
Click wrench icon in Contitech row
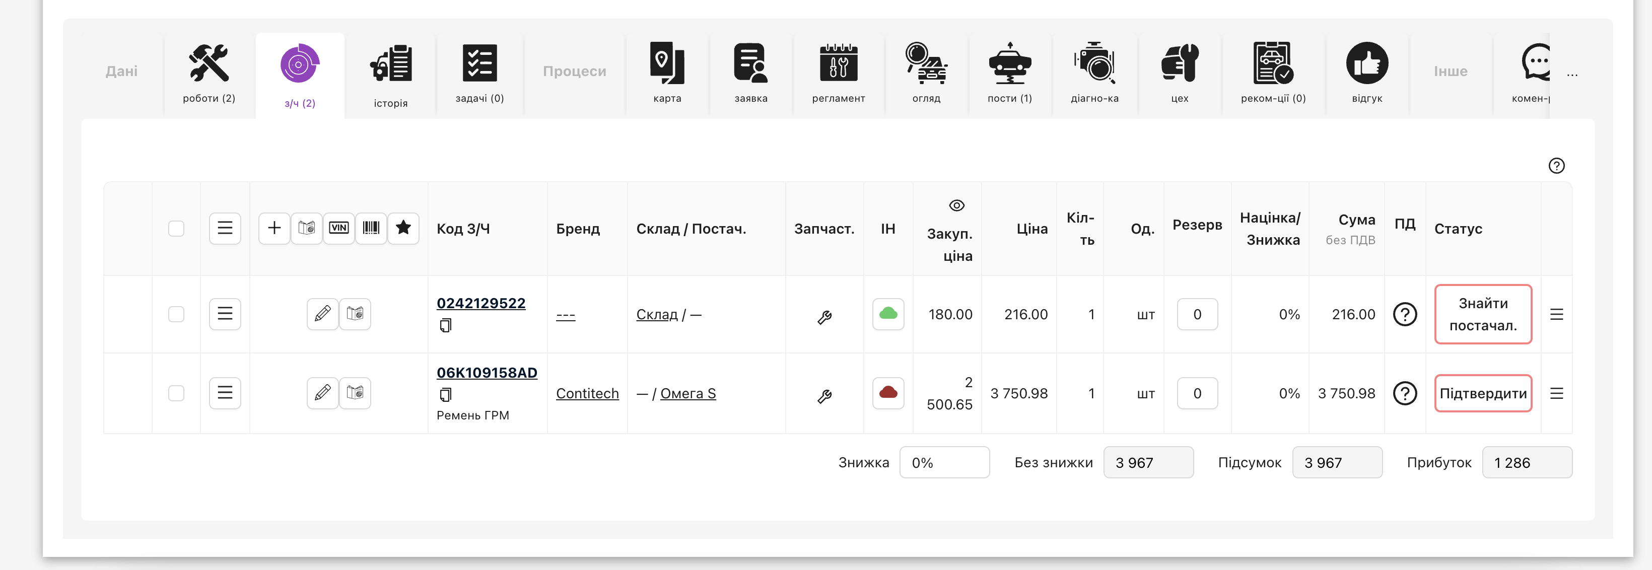pyautogui.click(x=824, y=396)
